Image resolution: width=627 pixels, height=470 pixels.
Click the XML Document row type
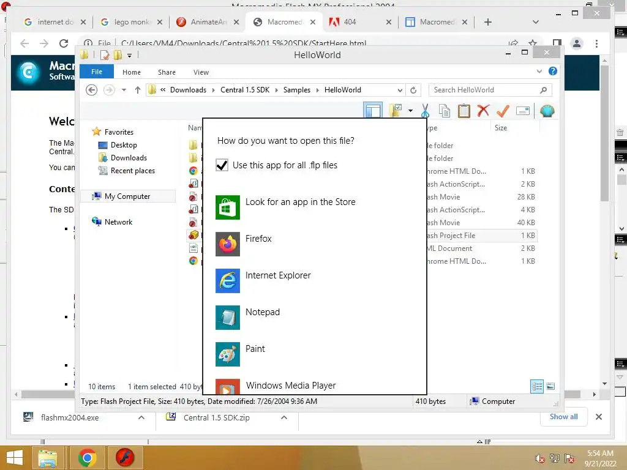click(449, 248)
